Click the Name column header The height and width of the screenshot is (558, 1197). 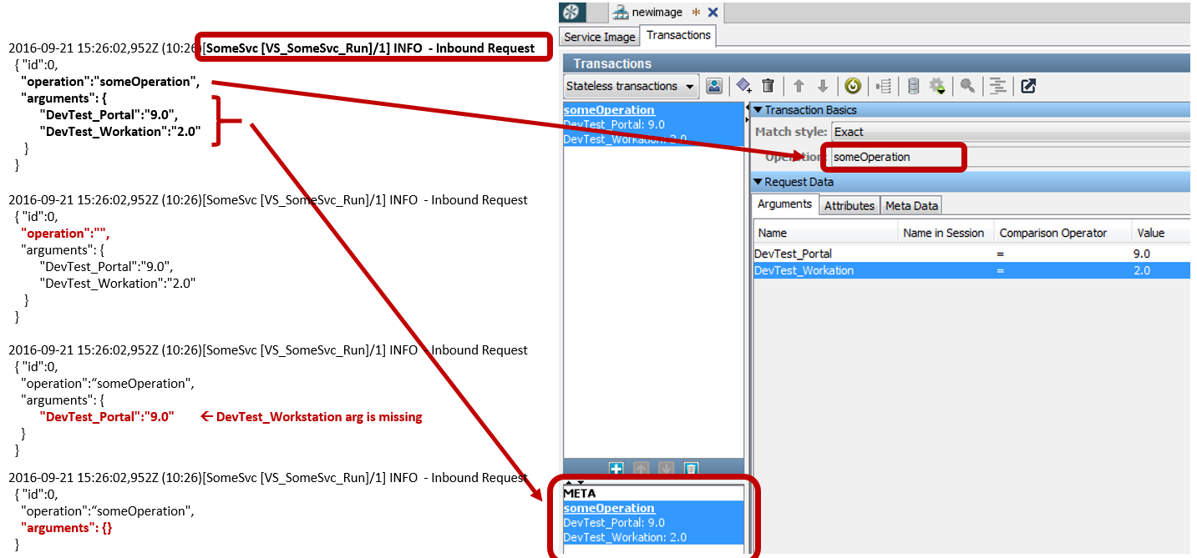pos(825,233)
